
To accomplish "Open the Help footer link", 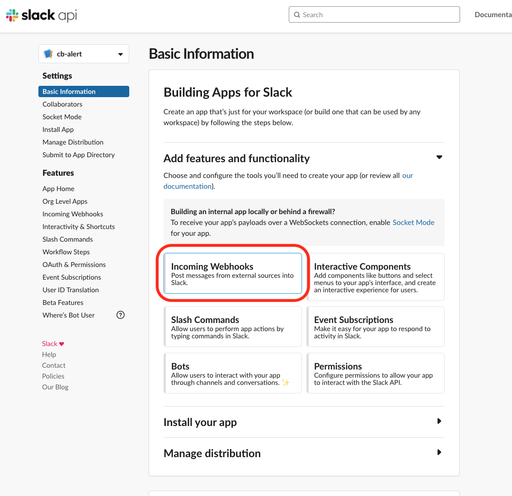I will [49, 354].
